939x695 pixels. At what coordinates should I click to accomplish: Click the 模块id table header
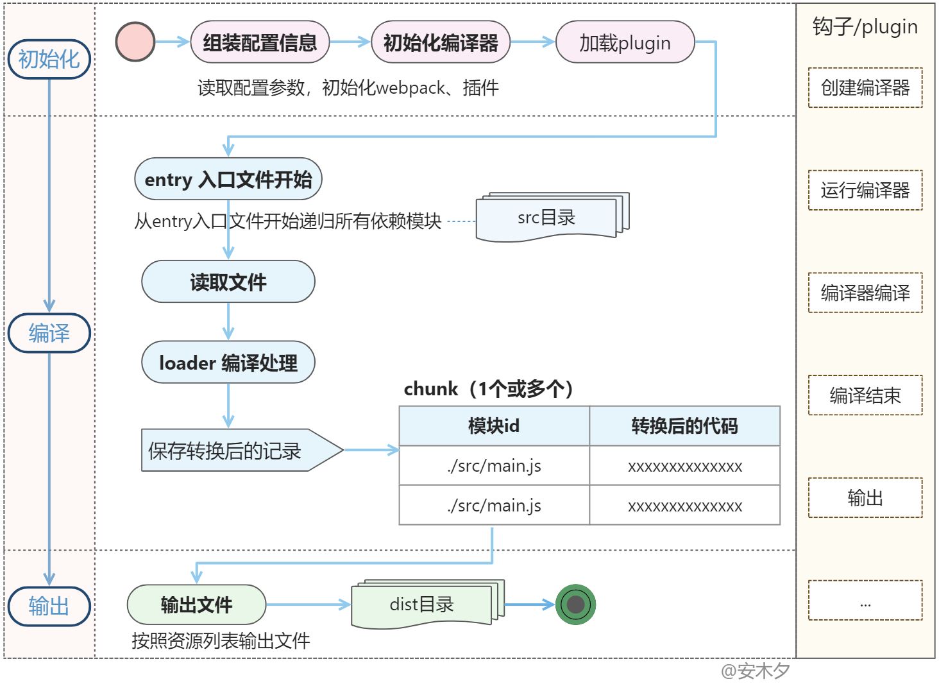point(494,425)
